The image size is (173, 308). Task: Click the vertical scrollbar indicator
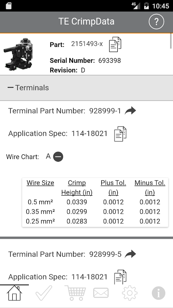point(171,41)
